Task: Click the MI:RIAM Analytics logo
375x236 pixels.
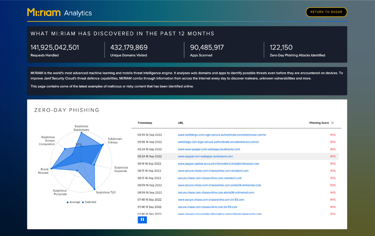Action: coord(59,12)
